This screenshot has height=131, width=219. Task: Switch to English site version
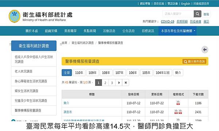(x=186, y=4)
